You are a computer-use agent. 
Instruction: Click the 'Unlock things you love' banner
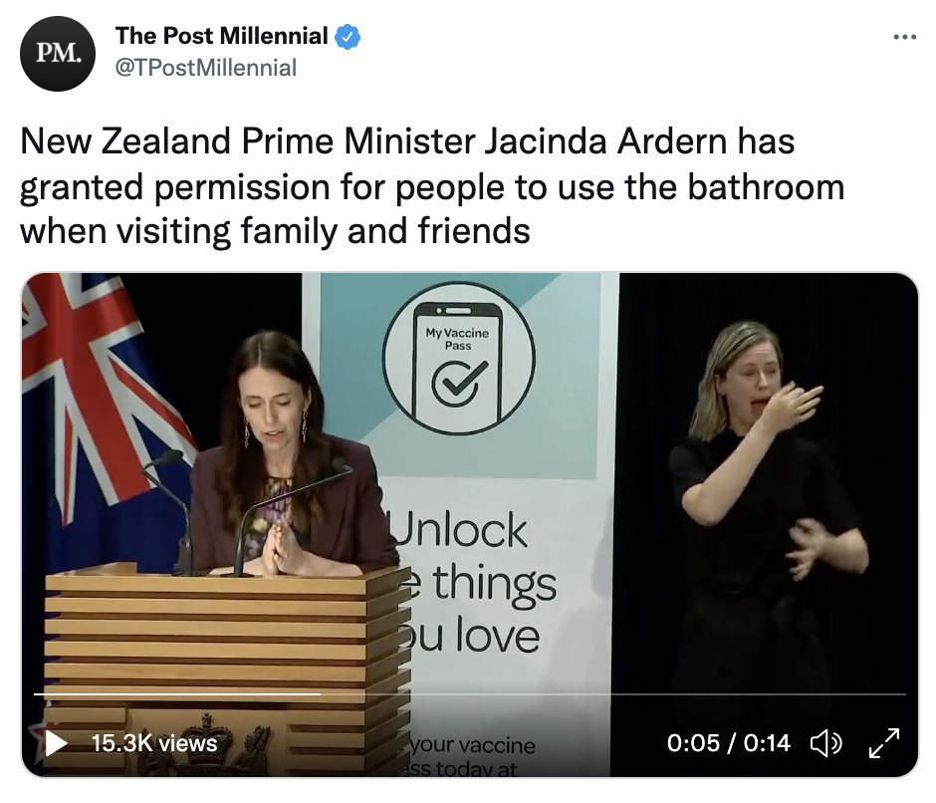pos(473,583)
